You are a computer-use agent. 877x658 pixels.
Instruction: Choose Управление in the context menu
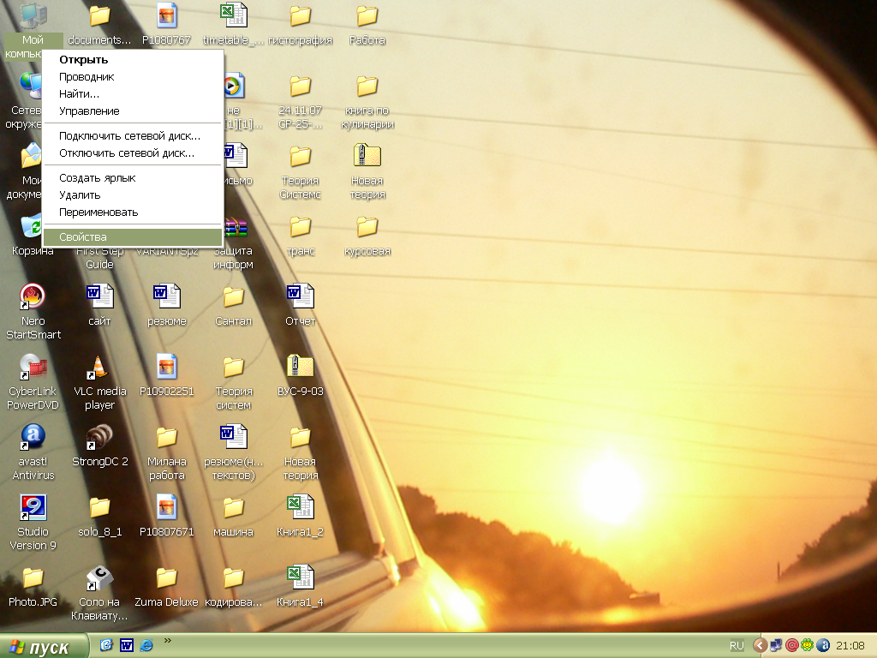point(133,111)
